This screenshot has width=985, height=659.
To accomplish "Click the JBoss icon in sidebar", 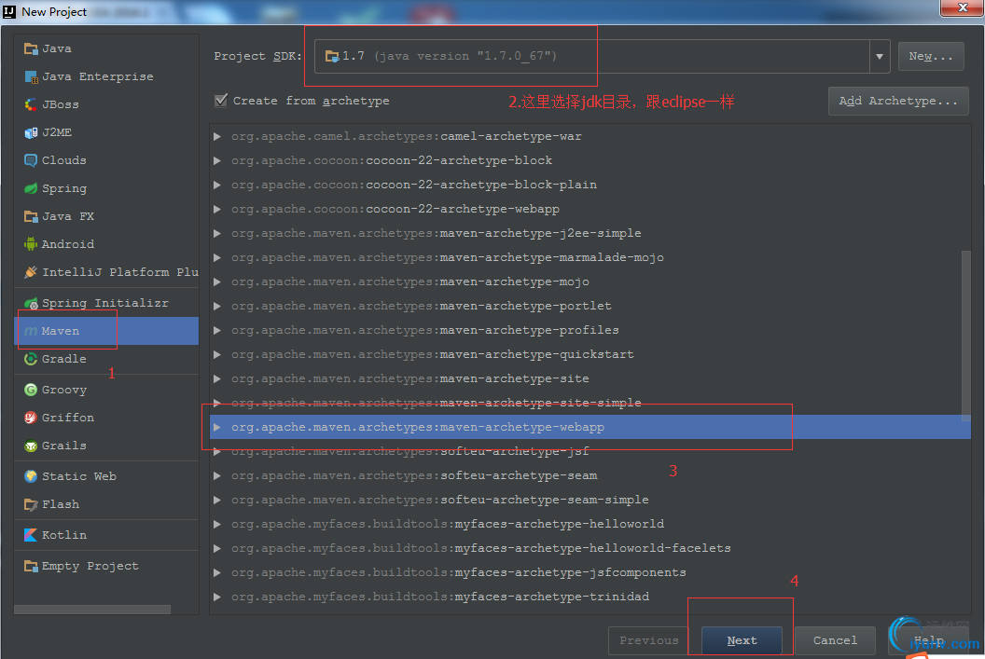I will pos(31,104).
